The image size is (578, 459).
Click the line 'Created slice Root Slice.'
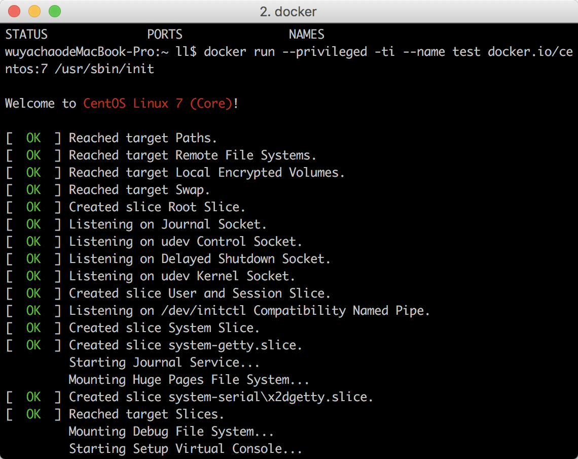(157, 207)
